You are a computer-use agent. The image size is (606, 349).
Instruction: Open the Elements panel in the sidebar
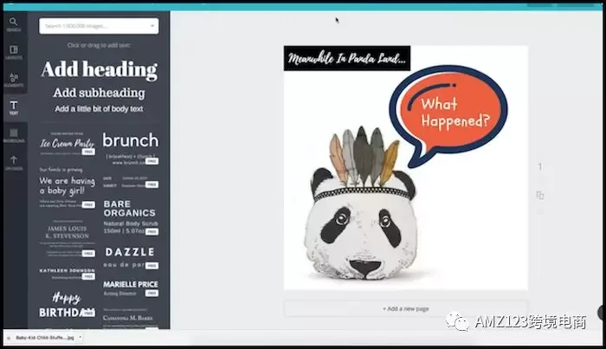pos(14,80)
